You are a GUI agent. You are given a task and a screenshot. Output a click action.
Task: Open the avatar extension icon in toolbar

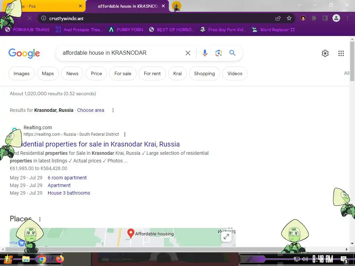pyautogui.click(x=303, y=18)
